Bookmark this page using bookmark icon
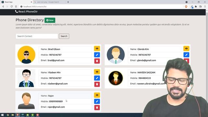 click(x=16, y=6)
